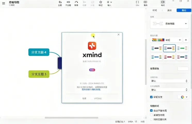Viewport: 192px width, 124px height.
Task: Enable Compact layout (紧凑型布局) checkbox
Action: (151, 115)
